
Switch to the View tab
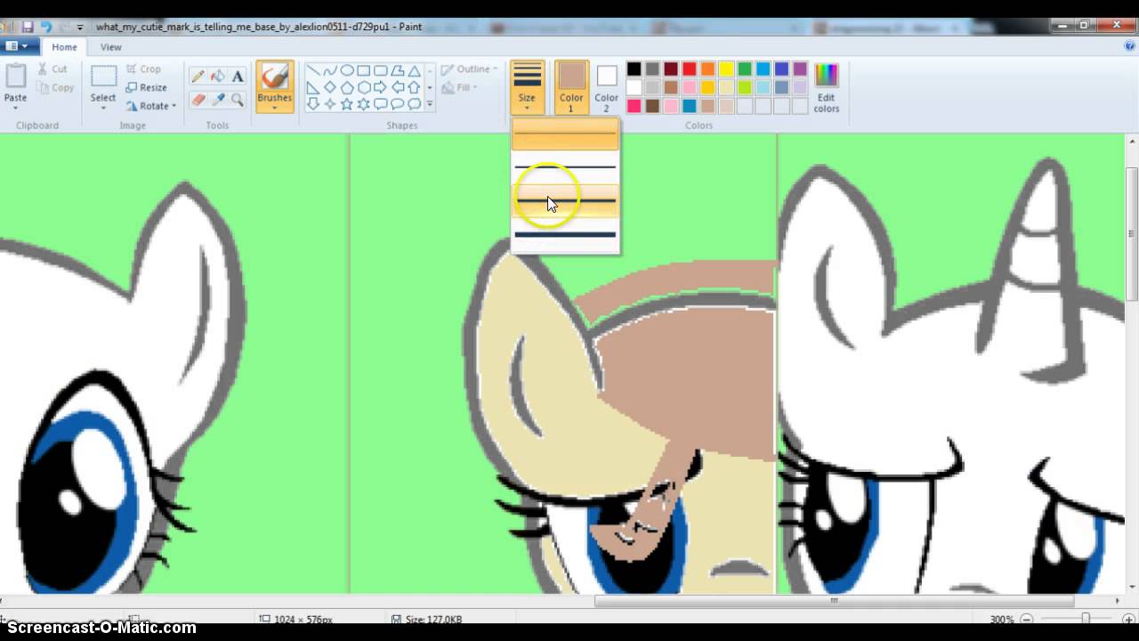(110, 47)
